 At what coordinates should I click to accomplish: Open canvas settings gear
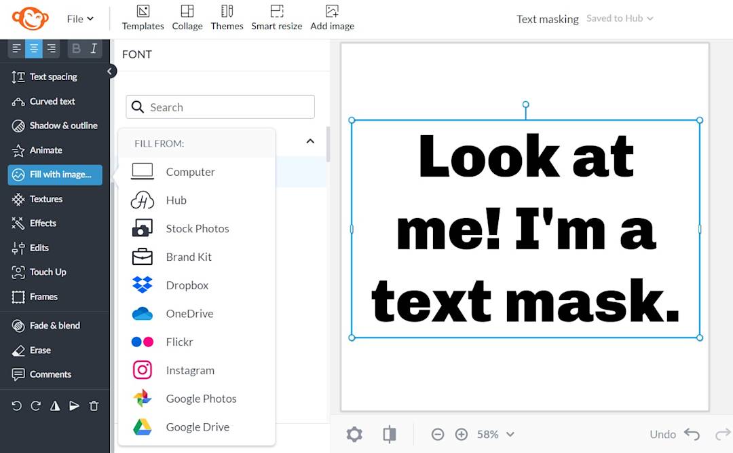click(x=354, y=434)
